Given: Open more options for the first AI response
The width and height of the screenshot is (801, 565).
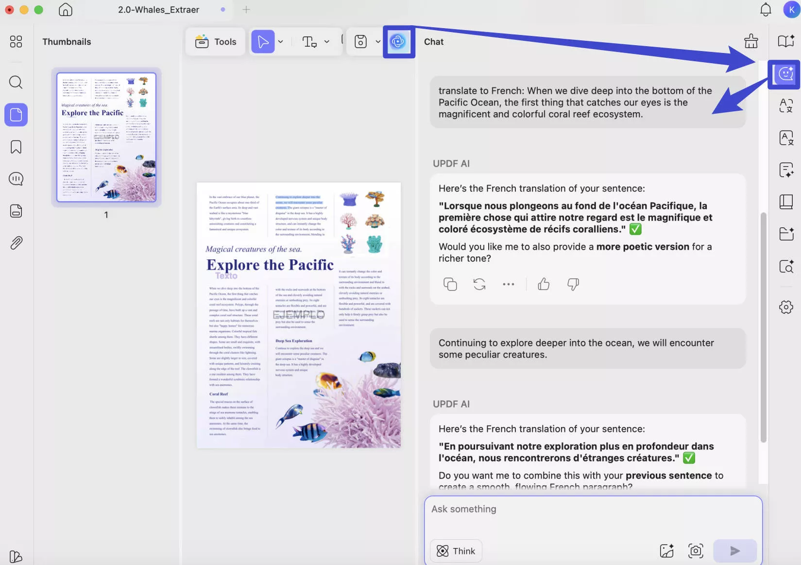Looking at the screenshot, I should tap(509, 284).
